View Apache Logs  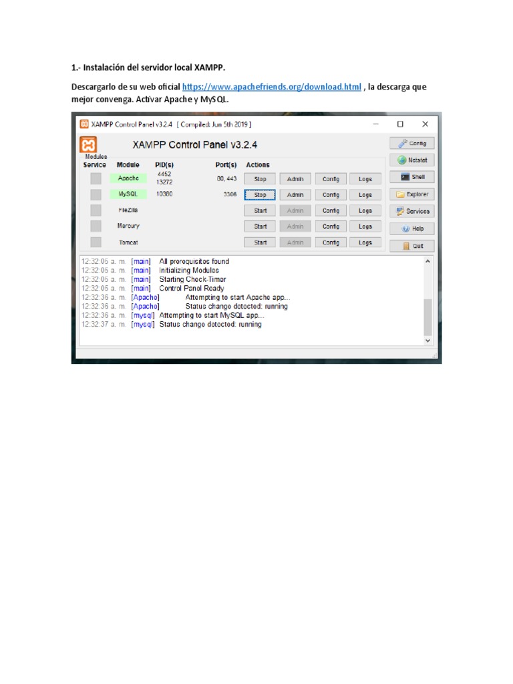[x=365, y=179]
